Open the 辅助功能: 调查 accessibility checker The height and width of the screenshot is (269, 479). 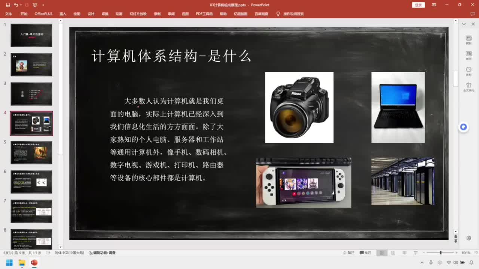coord(102,253)
